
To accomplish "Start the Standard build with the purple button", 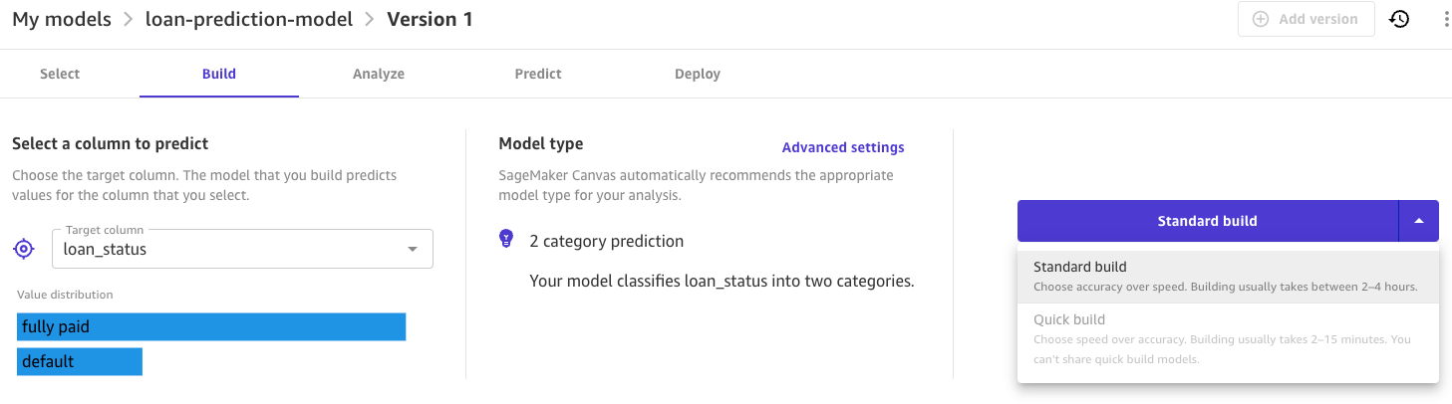I will tap(1207, 221).
